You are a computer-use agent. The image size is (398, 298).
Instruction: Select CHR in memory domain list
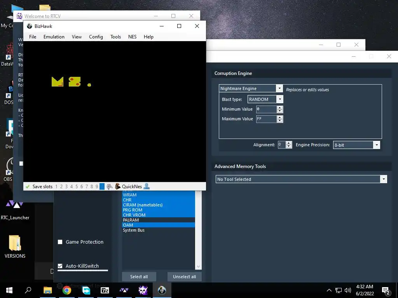[x=159, y=200]
